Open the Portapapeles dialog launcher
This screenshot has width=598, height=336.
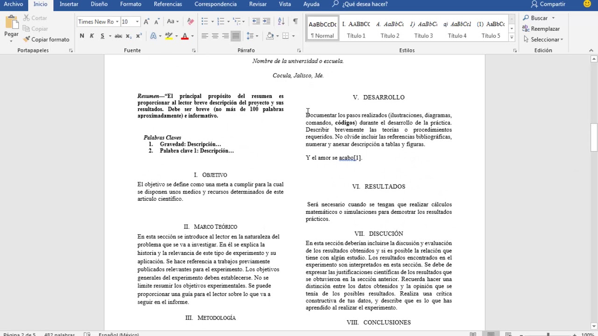pyautogui.click(x=71, y=50)
